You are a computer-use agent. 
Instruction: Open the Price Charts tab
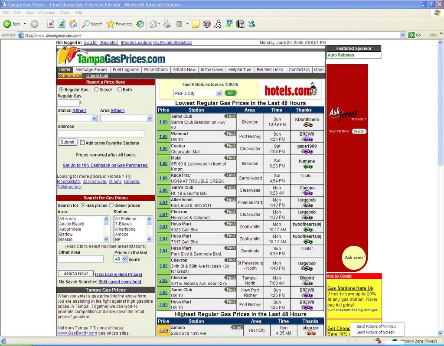(156, 70)
